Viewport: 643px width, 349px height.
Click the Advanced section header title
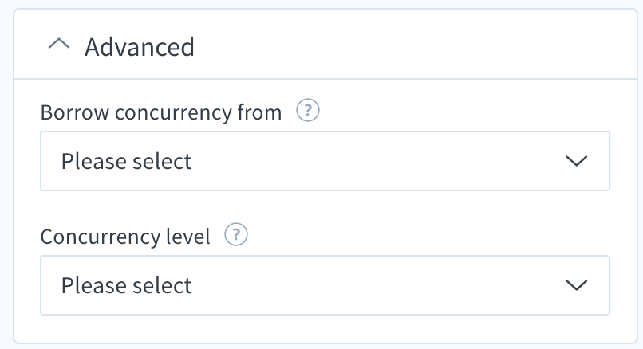(140, 47)
